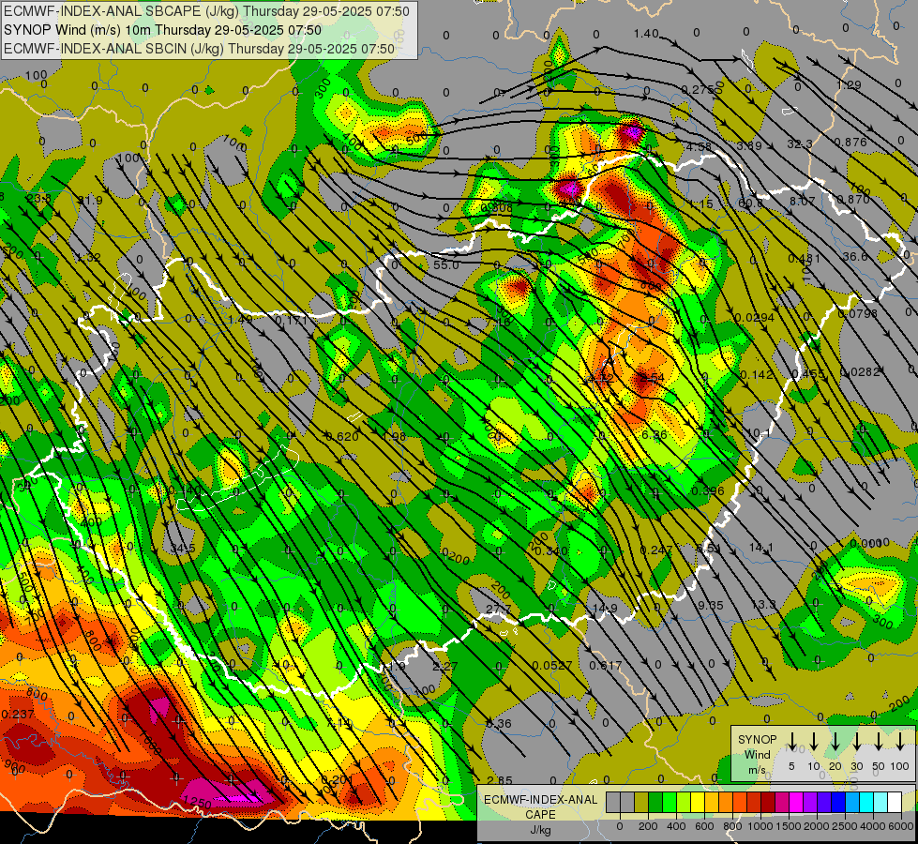Click the 14.9 value on the map

604,608
